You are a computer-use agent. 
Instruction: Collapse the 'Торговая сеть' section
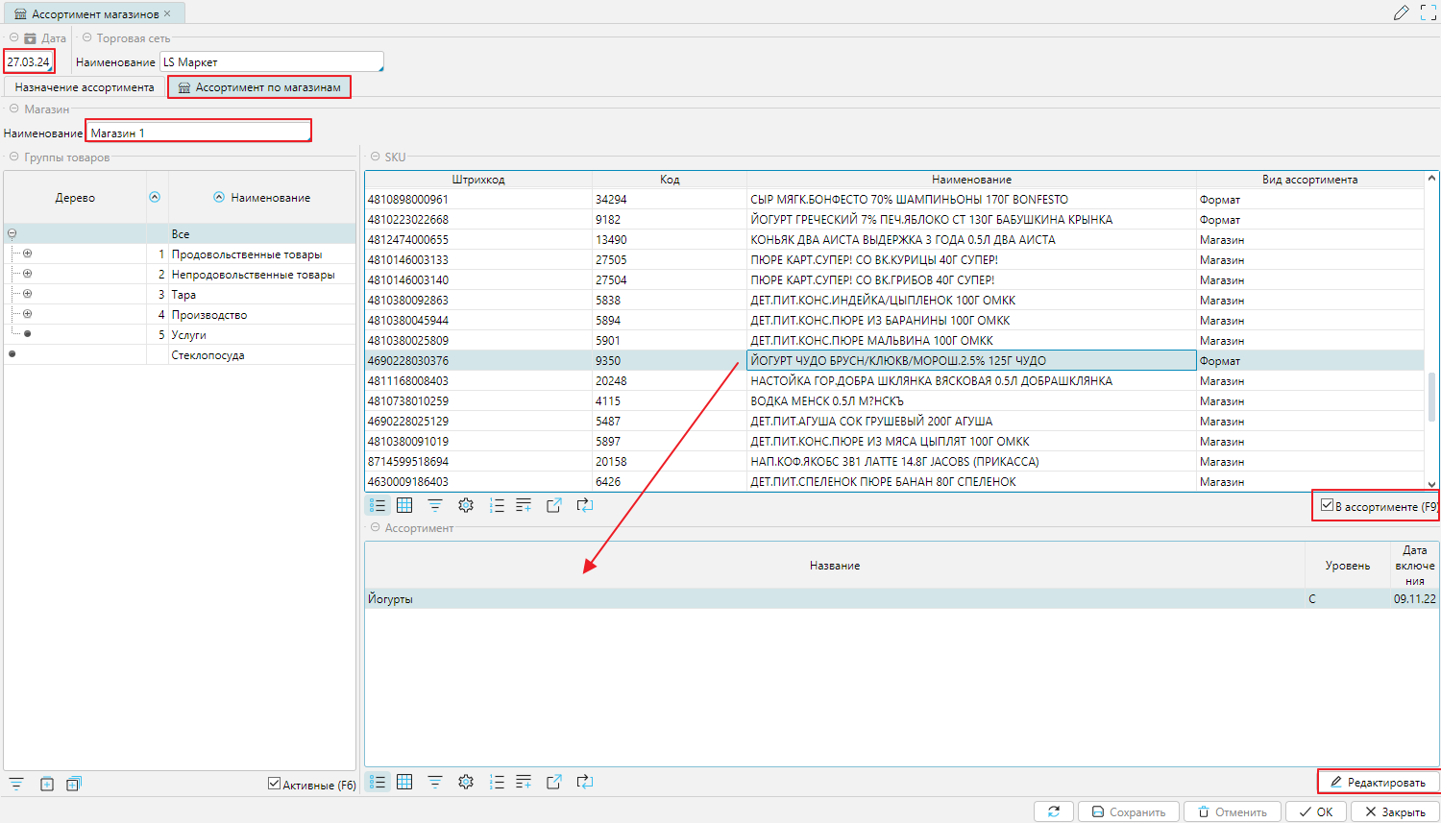click(86, 38)
